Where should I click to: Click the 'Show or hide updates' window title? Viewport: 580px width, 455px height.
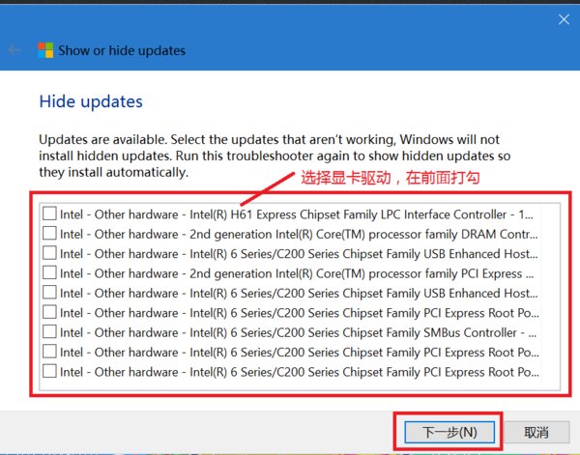click(122, 50)
